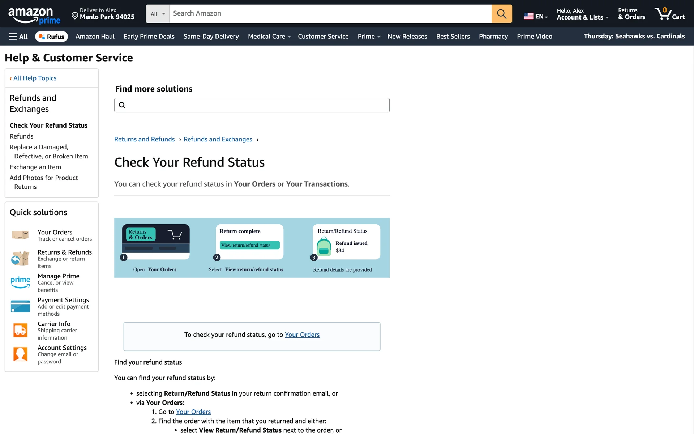This screenshot has height=434, width=694.
Task: Go to Best Sellers nav item
Action: (453, 37)
